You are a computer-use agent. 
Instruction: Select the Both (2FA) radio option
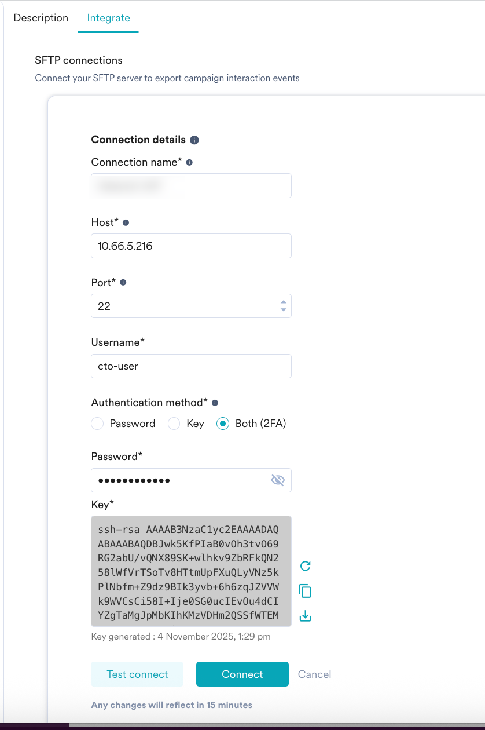tap(222, 424)
